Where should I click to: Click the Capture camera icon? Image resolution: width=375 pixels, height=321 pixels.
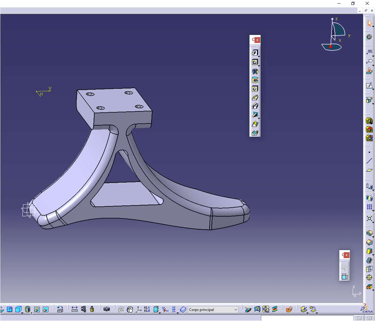coord(107,309)
